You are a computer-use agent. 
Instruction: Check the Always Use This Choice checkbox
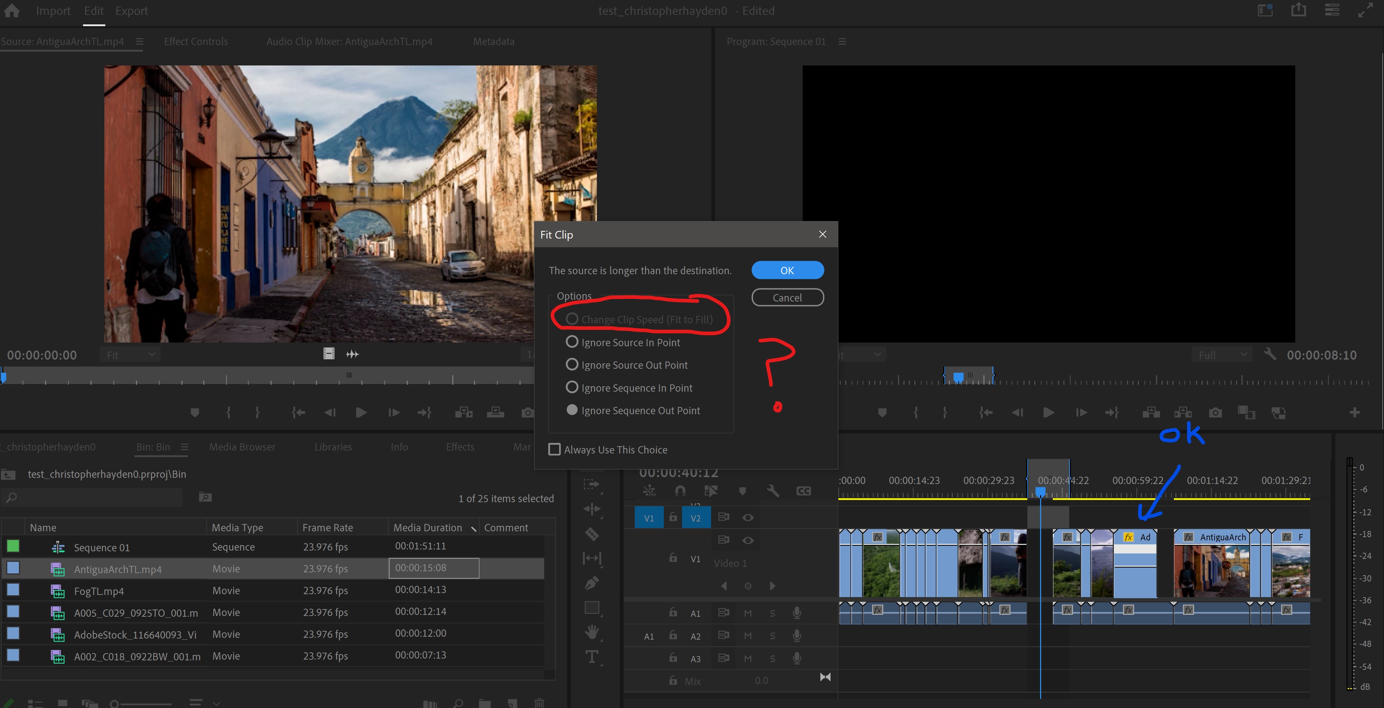pos(554,449)
